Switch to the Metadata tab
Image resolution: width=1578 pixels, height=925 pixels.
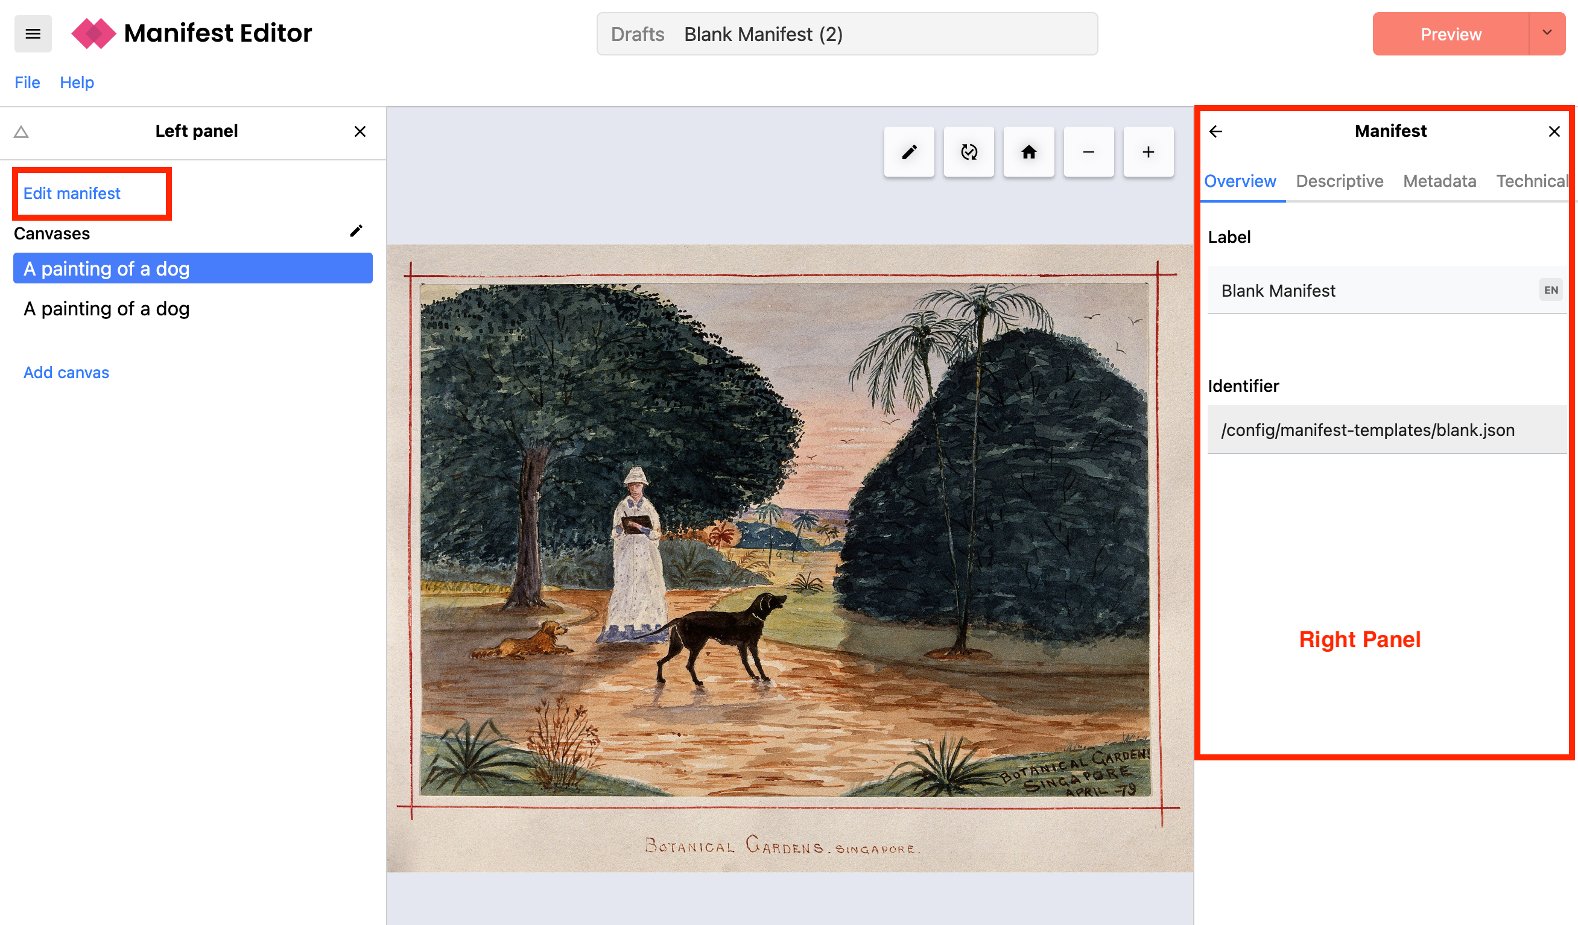click(x=1440, y=182)
